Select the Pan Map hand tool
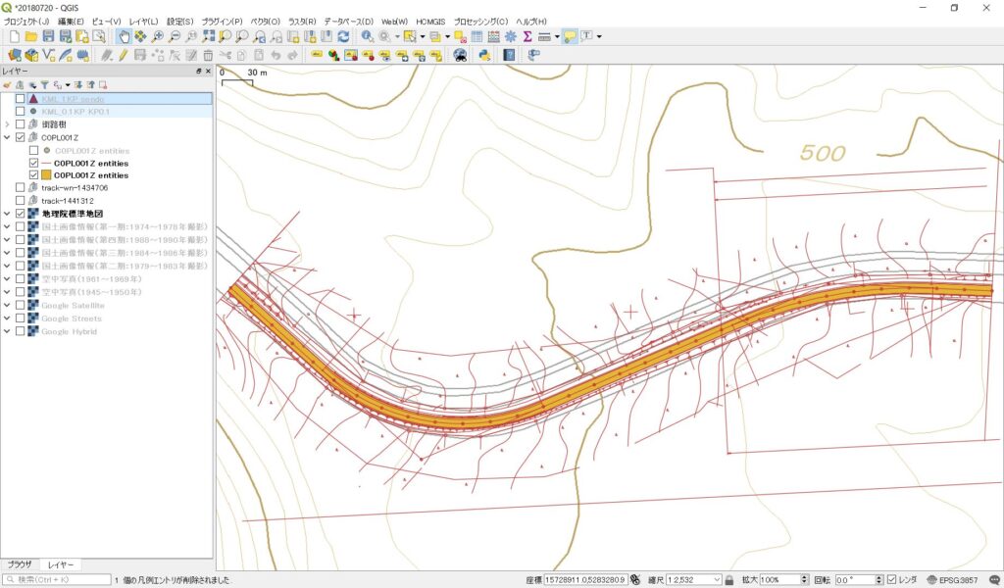 pyautogui.click(x=124, y=36)
